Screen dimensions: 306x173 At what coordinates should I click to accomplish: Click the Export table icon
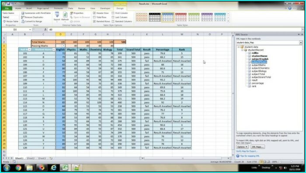pyautogui.click(x=57, y=14)
